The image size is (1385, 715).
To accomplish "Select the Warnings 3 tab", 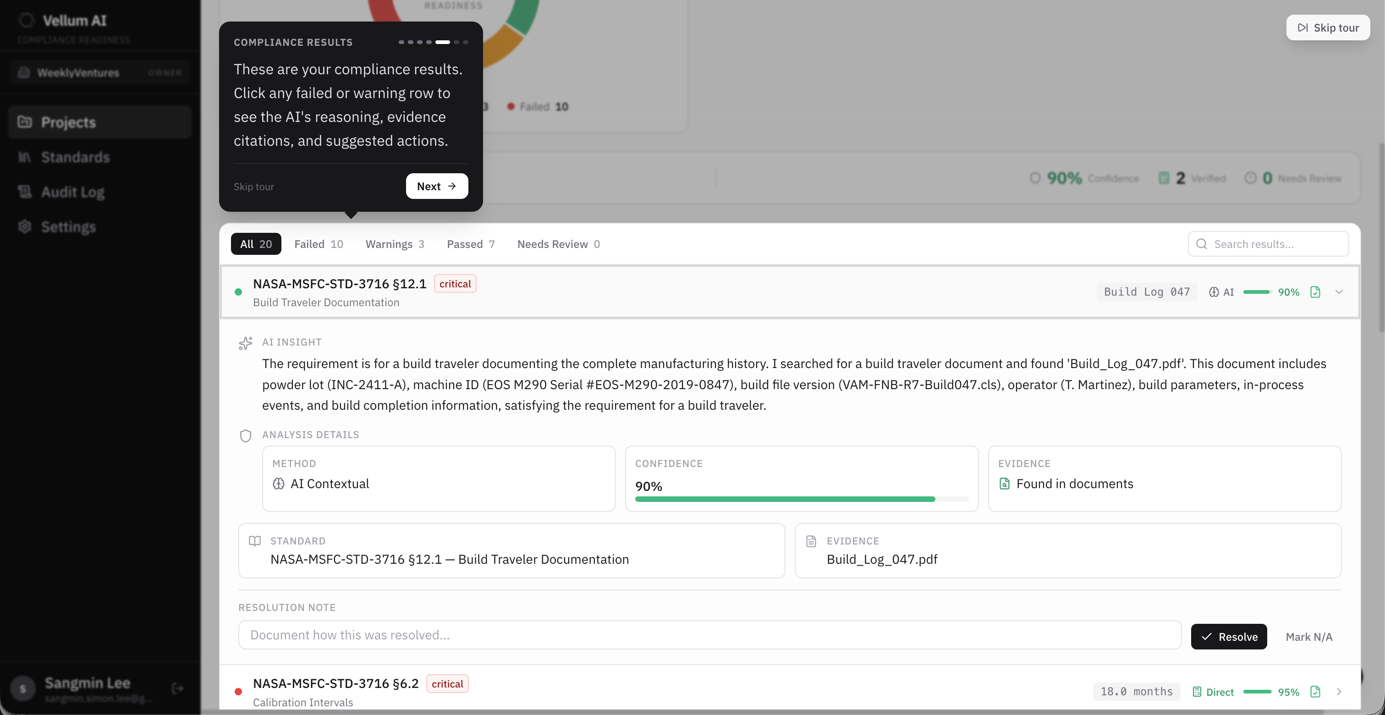I will click(x=395, y=244).
